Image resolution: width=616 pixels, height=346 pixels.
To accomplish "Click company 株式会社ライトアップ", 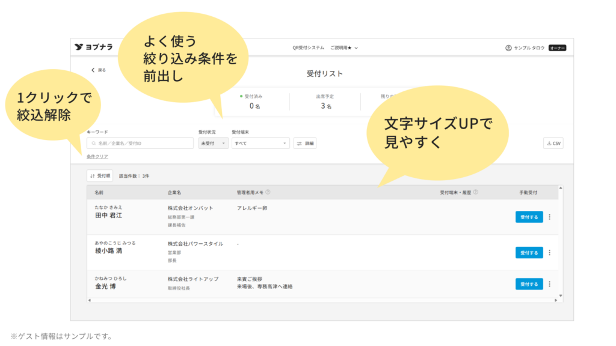I will point(193,279).
